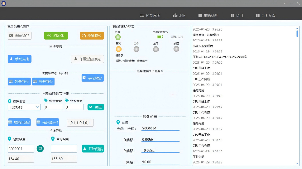Click the orange 空闲 status indicator light

(x=119, y=49)
